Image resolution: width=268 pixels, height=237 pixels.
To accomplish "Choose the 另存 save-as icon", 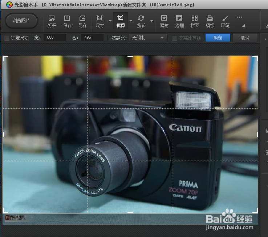I will coord(82,21).
